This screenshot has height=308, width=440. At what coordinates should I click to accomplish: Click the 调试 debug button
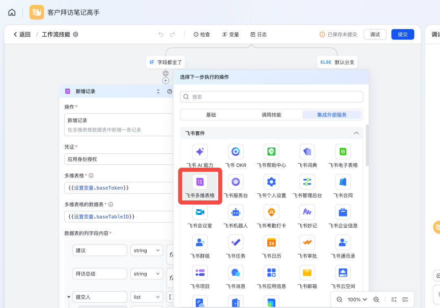tap(375, 34)
